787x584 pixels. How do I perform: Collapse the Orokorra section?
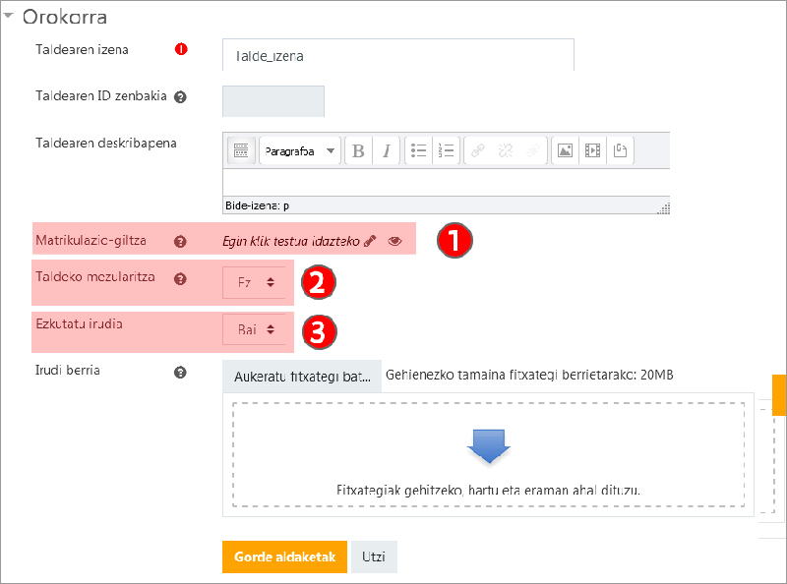10,16
